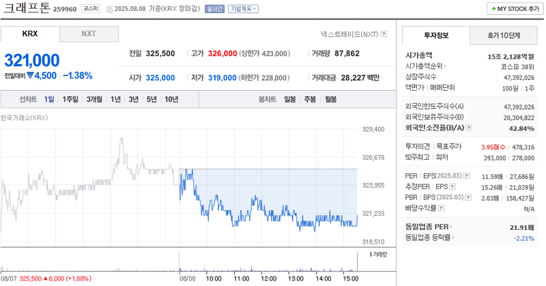546x286 pixels.
Task: Open the 투자의견 label link
Action: 418,147
